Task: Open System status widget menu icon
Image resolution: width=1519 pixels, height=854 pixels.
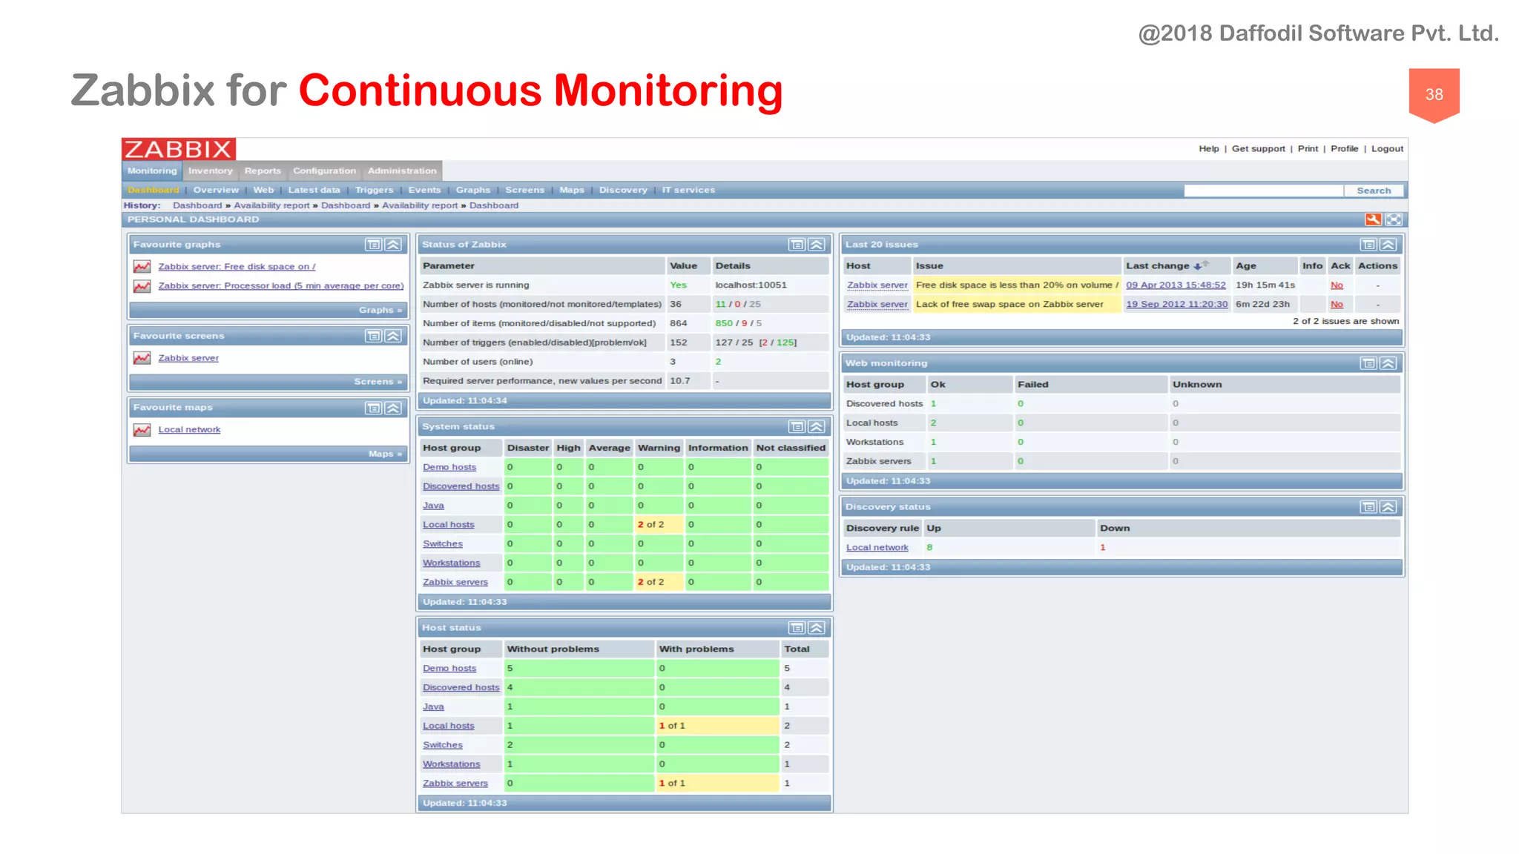Action: click(x=797, y=426)
